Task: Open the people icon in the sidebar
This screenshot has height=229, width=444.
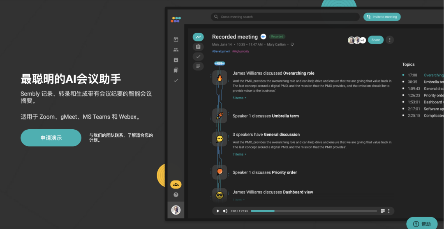Action: [x=176, y=50]
